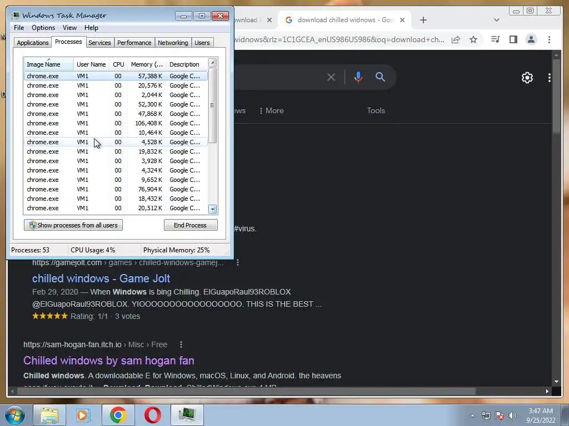Screen dimensions: 569x426
Task: Switch to the Performance tab
Action: 134,43
